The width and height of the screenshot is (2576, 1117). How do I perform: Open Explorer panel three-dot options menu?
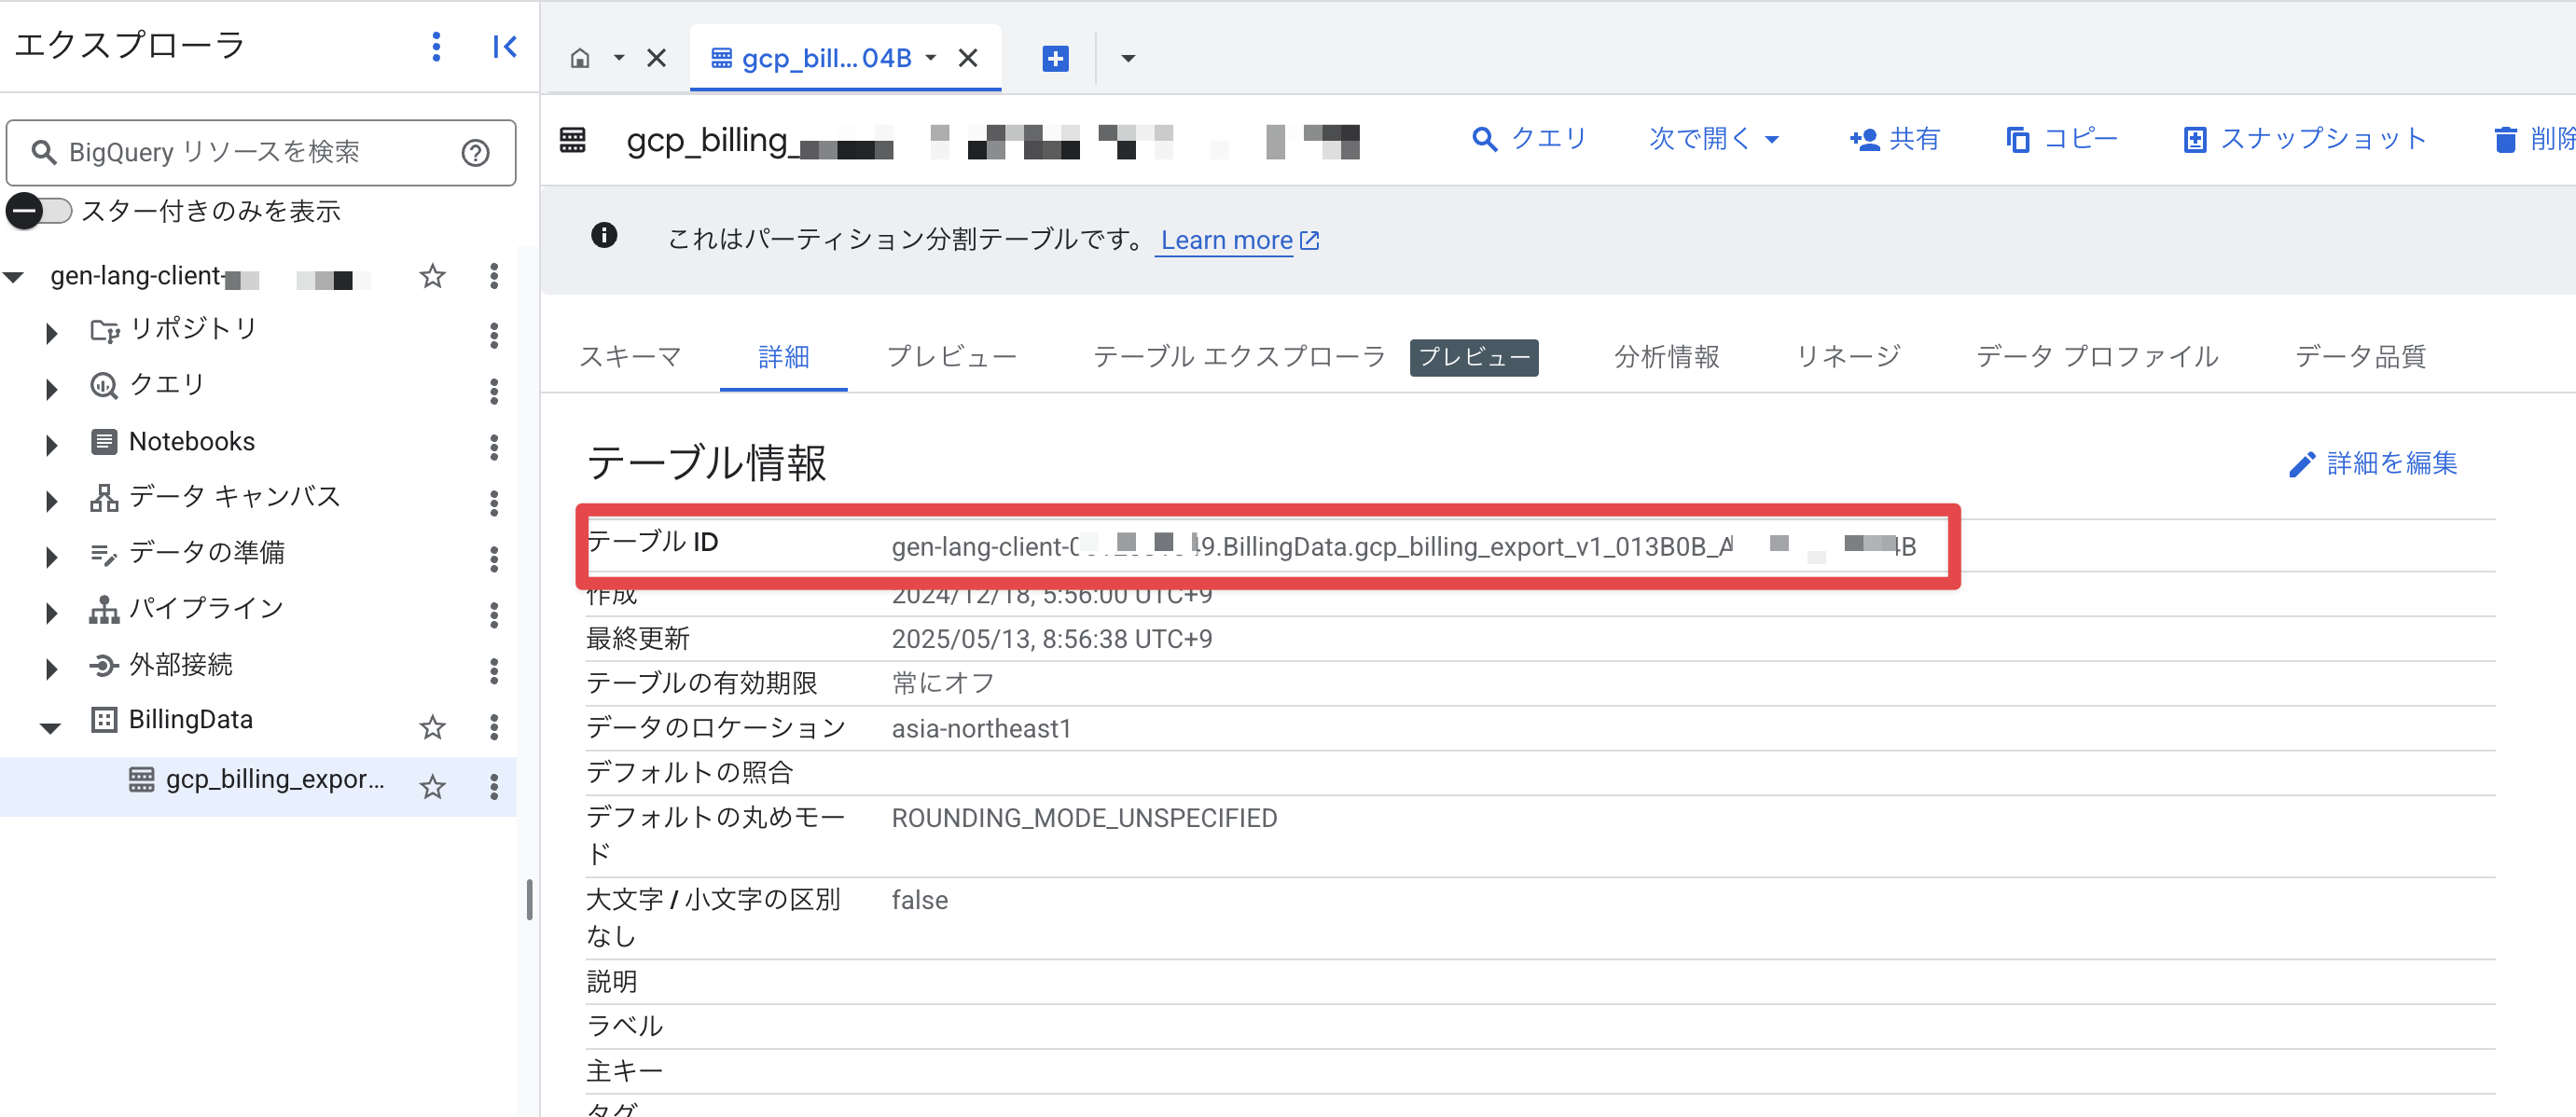point(436,46)
